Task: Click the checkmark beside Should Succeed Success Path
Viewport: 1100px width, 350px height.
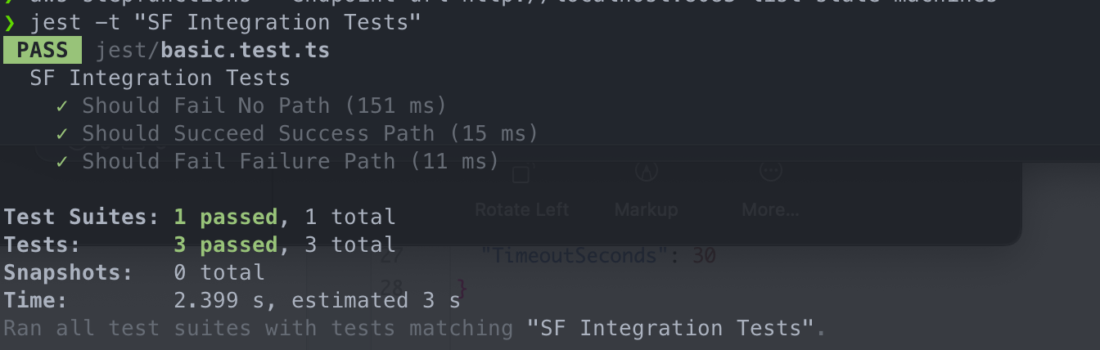Action: (62, 134)
